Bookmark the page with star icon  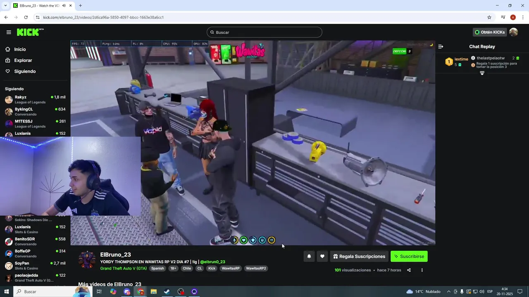[x=489, y=17]
